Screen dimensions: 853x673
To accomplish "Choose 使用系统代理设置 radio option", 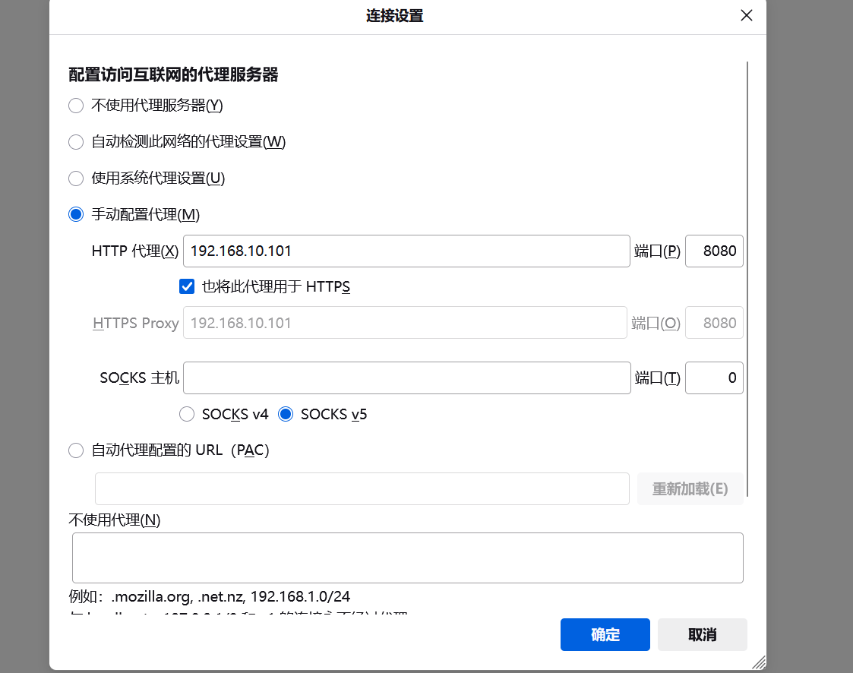I will pyautogui.click(x=76, y=179).
